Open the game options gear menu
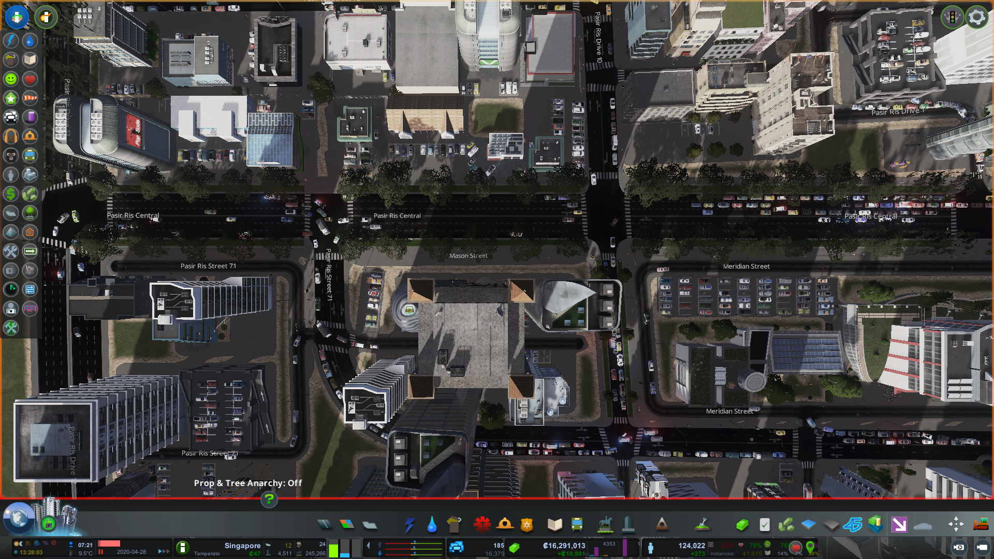The image size is (994, 559). coord(977,17)
